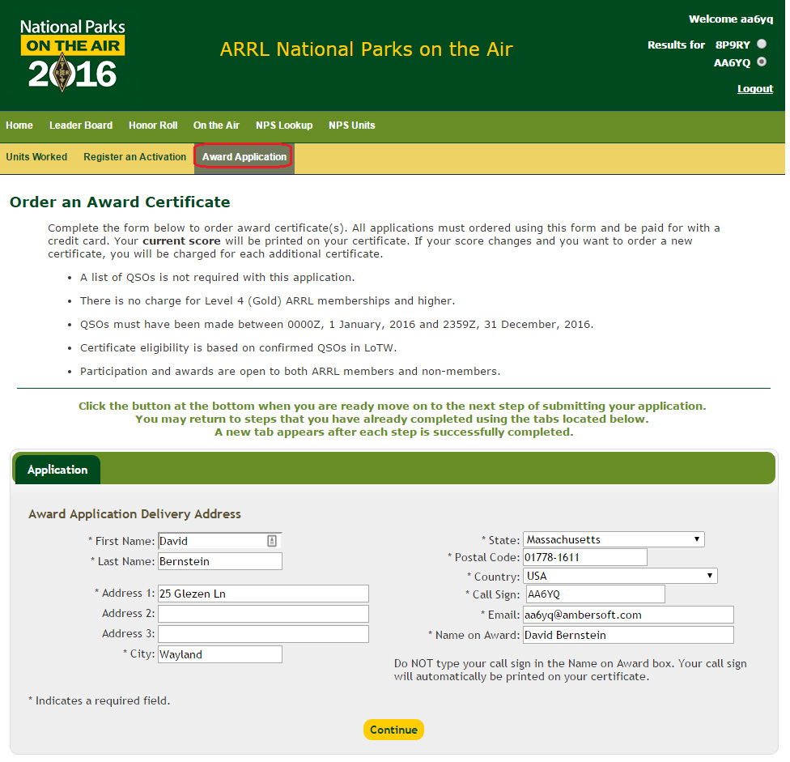Click the Name on Award text field

point(628,635)
